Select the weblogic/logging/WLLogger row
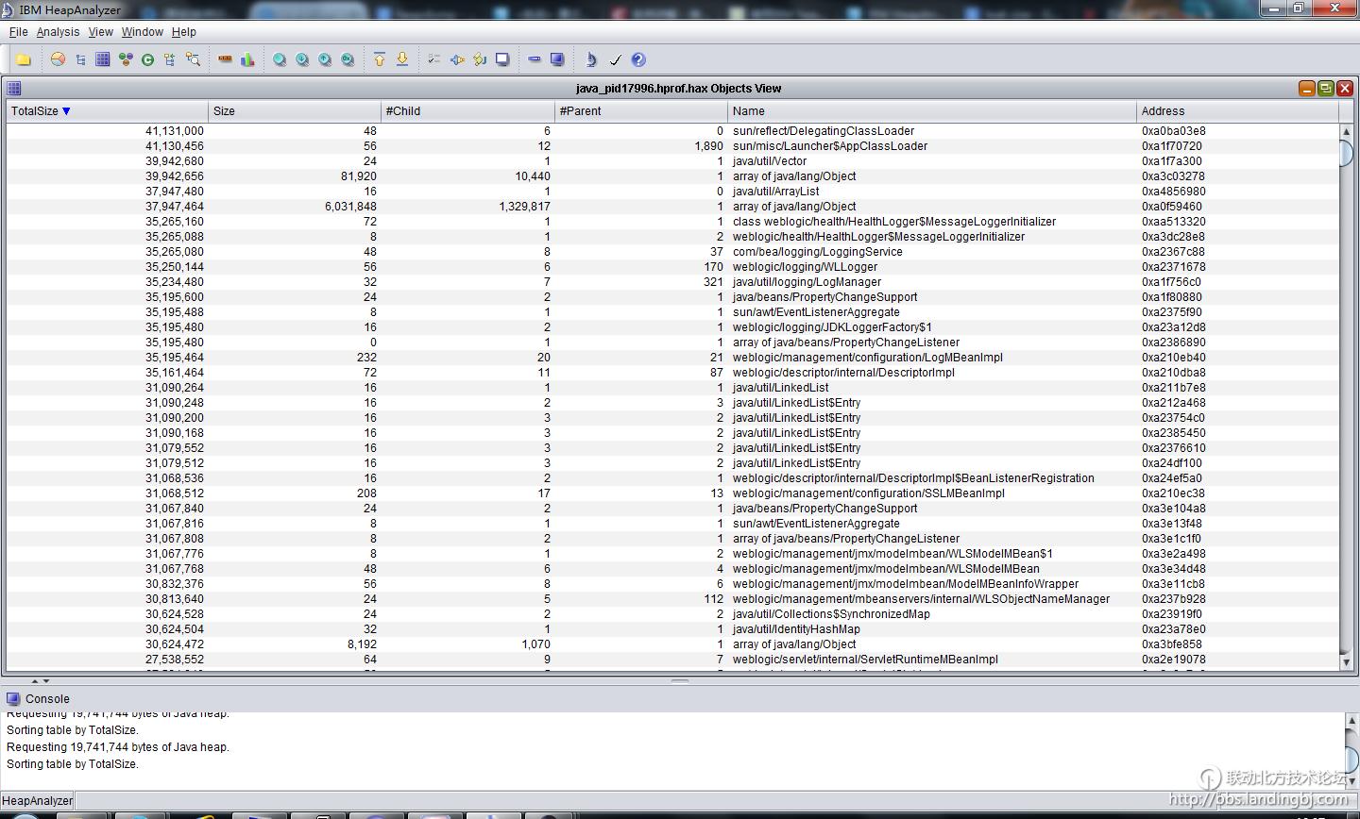 point(805,267)
